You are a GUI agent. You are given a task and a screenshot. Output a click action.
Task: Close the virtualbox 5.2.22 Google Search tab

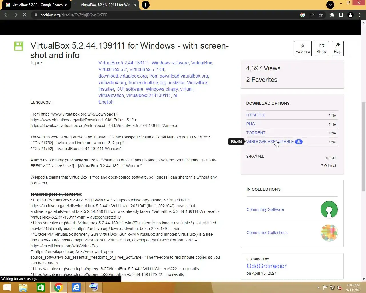pyautogui.click(x=66, y=5)
